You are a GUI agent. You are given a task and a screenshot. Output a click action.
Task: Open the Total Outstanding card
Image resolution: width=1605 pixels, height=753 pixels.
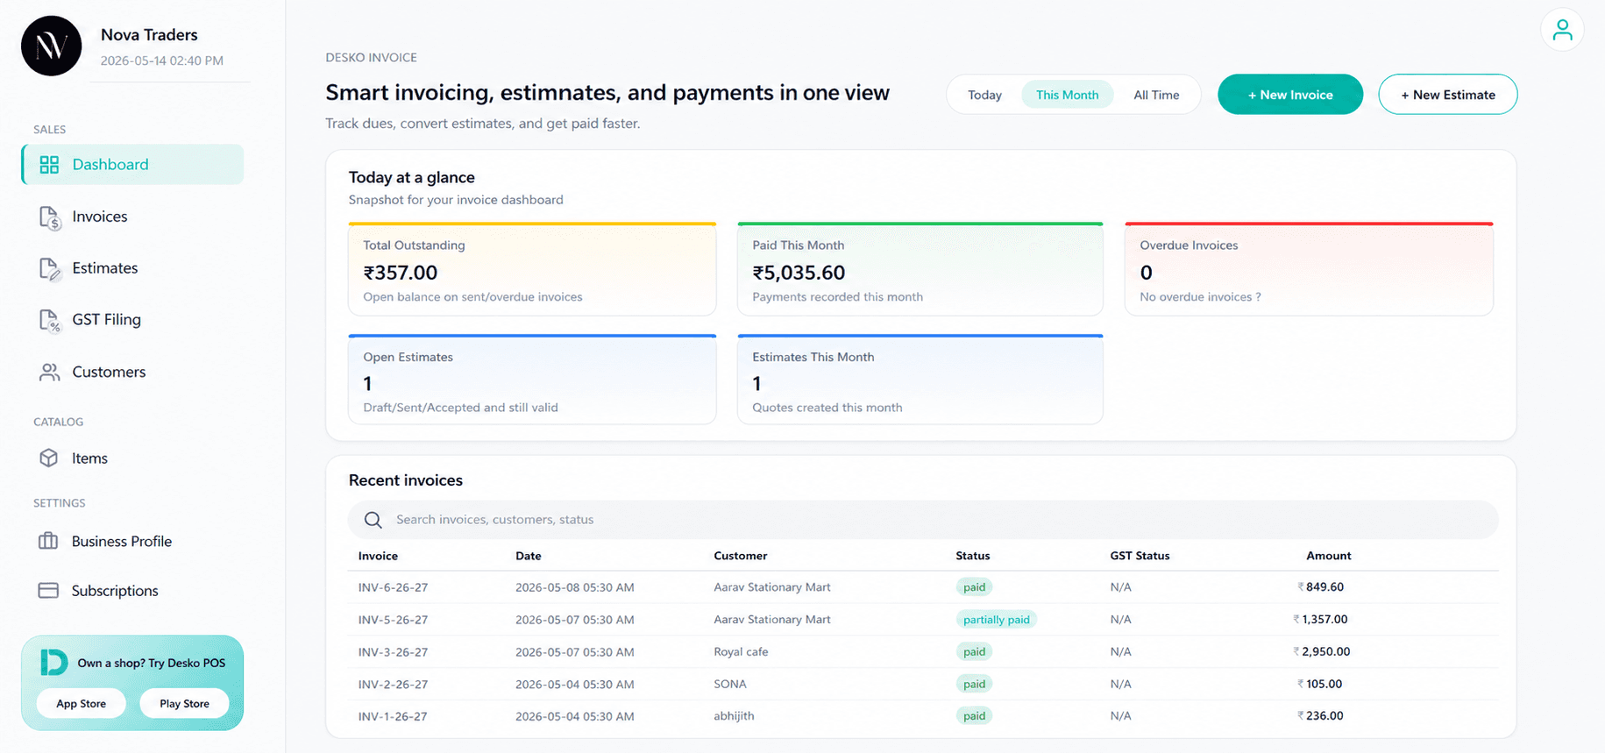[532, 269]
